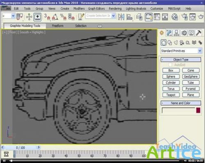Image resolution: width=205 pixels, height=163 pixels.
Task: Select the Systems category icon
Action: (200, 43)
